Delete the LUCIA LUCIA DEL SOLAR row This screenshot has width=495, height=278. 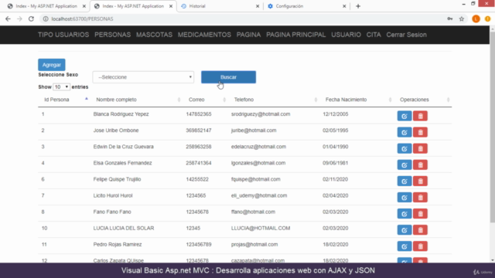click(420, 230)
